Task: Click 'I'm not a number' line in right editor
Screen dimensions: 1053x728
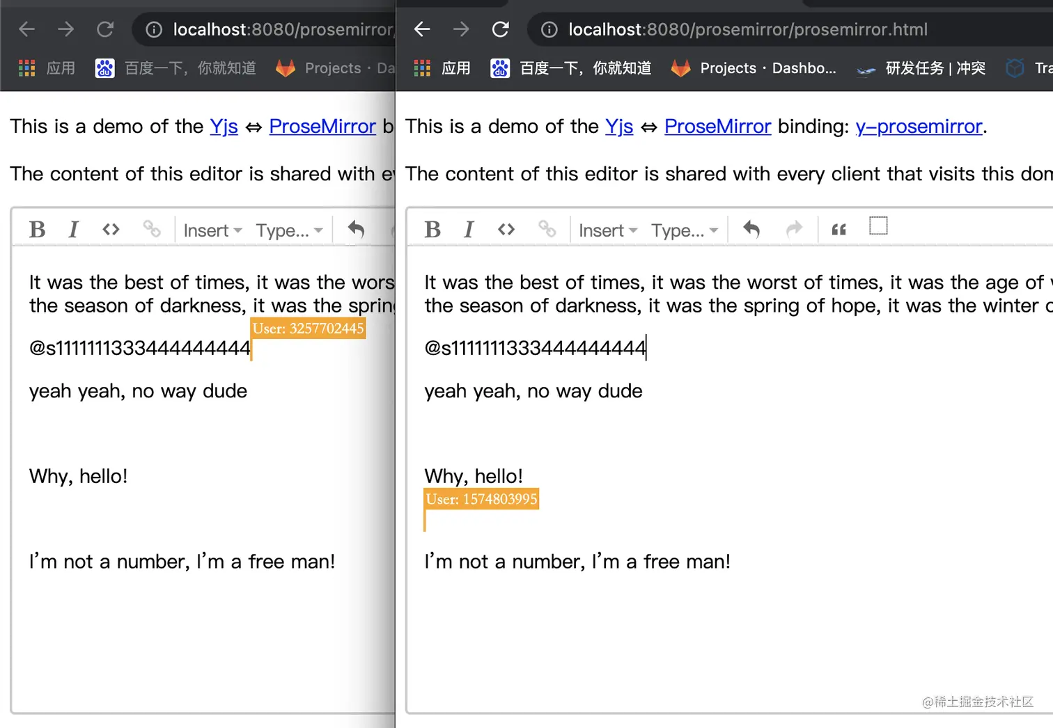Action: click(577, 562)
